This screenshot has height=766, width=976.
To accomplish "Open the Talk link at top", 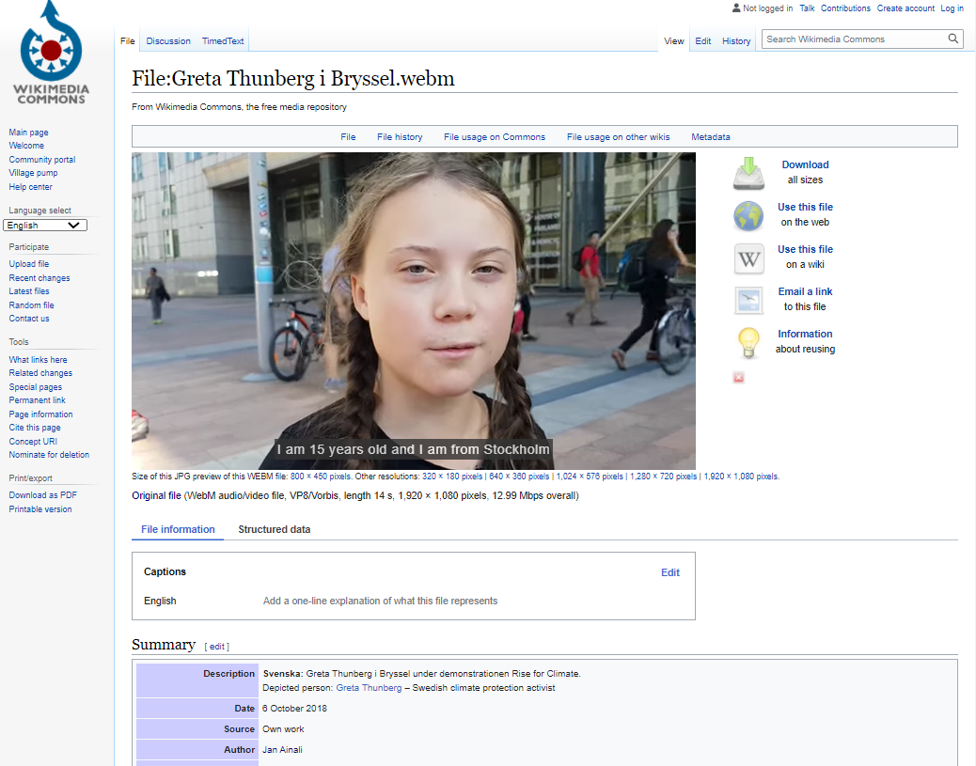I will coord(807,8).
